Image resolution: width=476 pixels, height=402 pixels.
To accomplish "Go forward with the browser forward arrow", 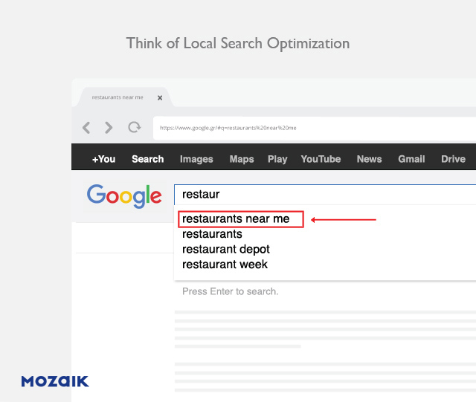I will click(x=109, y=128).
